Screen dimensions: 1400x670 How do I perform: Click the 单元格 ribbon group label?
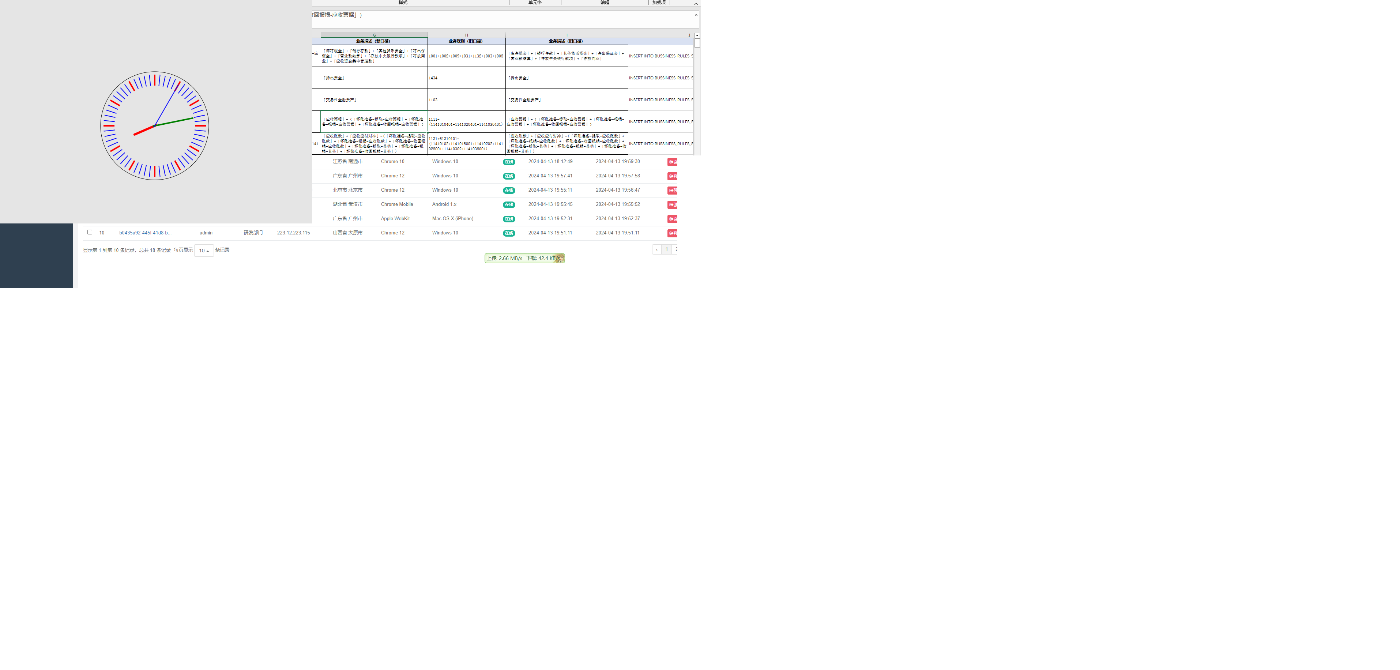click(535, 3)
